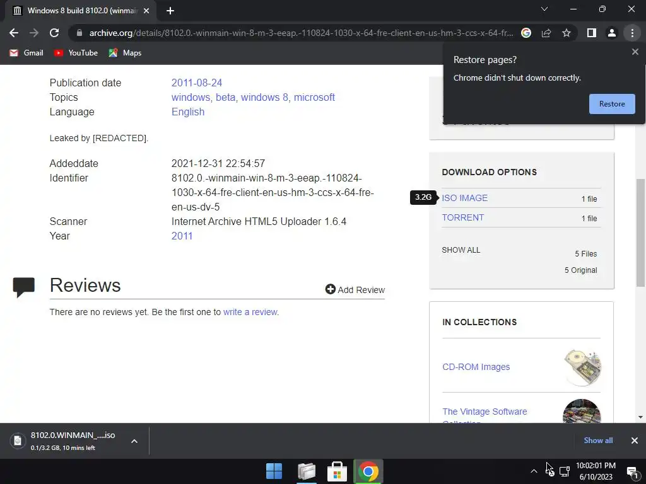The image size is (646, 484).
Task: Reload the archive.org page
Action: click(54, 33)
